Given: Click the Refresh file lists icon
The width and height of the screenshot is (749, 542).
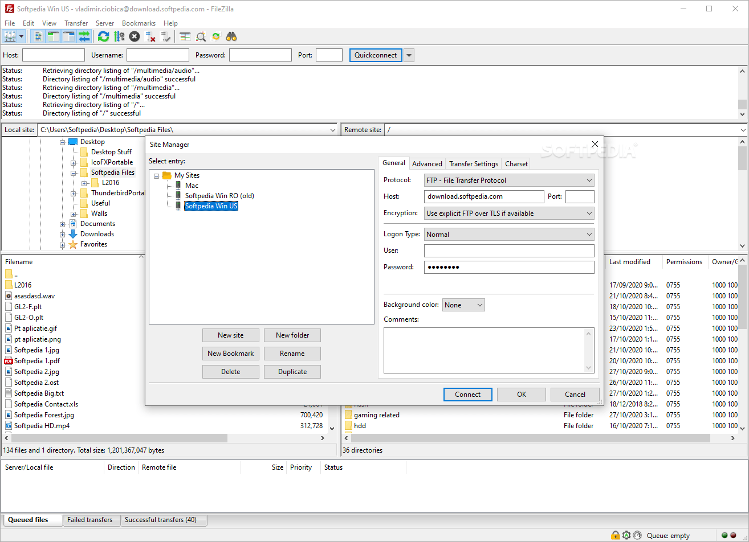Looking at the screenshot, I should pos(103,36).
